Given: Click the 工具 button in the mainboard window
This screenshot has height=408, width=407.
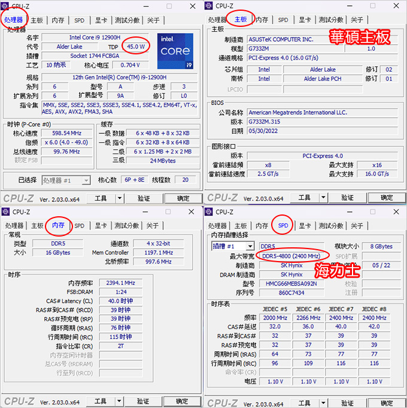Looking at the screenshot, I should click(305, 198).
